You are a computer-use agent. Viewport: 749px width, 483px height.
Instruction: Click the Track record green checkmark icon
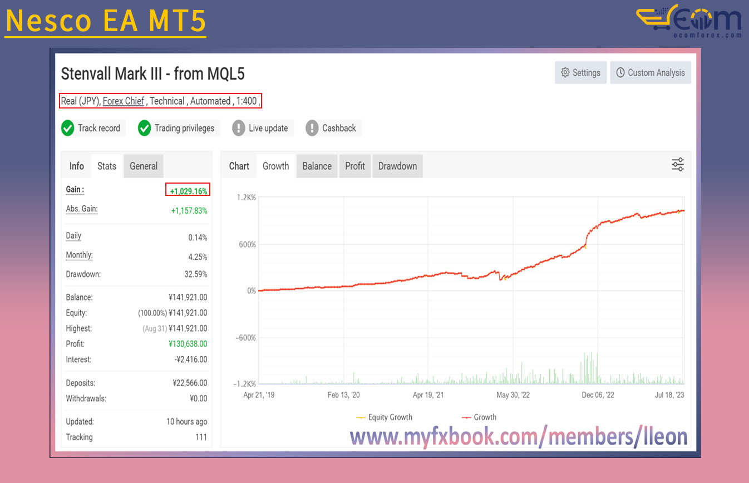(x=67, y=129)
